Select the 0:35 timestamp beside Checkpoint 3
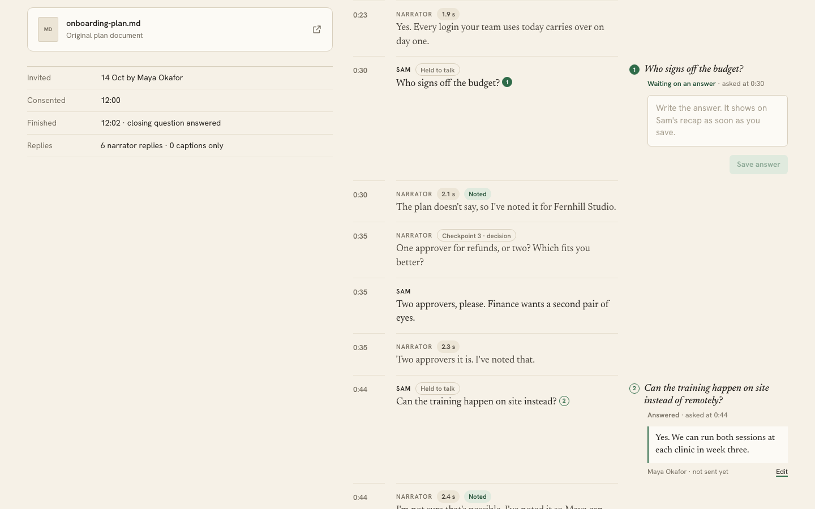 (x=360, y=236)
